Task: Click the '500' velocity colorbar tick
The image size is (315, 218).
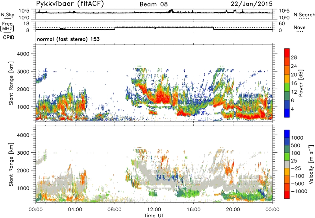Action: click(x=296, y=145)
